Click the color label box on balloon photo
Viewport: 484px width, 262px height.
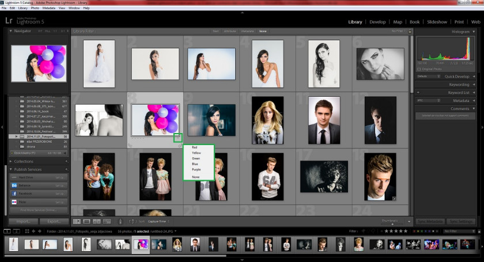(x=178, y=138)
